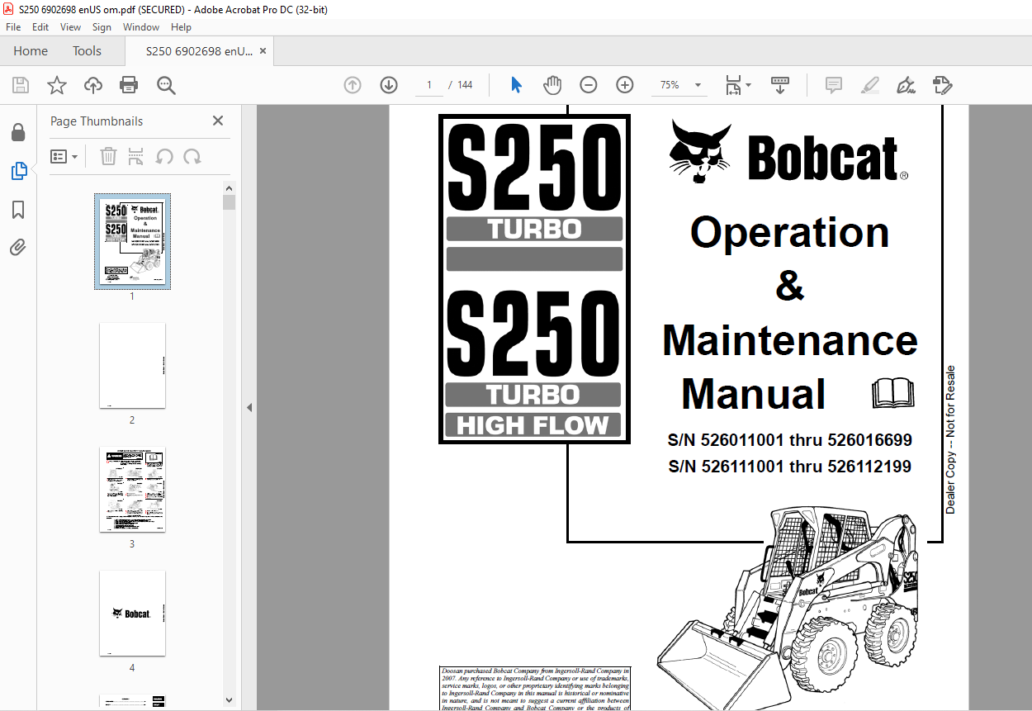Open the Find text magnifier tool
The height and width of the screenshot is (711, 1032).
pos(166,85)
